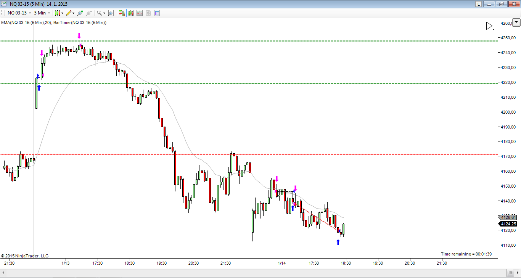This screenshot has width=521, height=278.
Task: Open the chart Properties table icon
Action: coord(157,13)
